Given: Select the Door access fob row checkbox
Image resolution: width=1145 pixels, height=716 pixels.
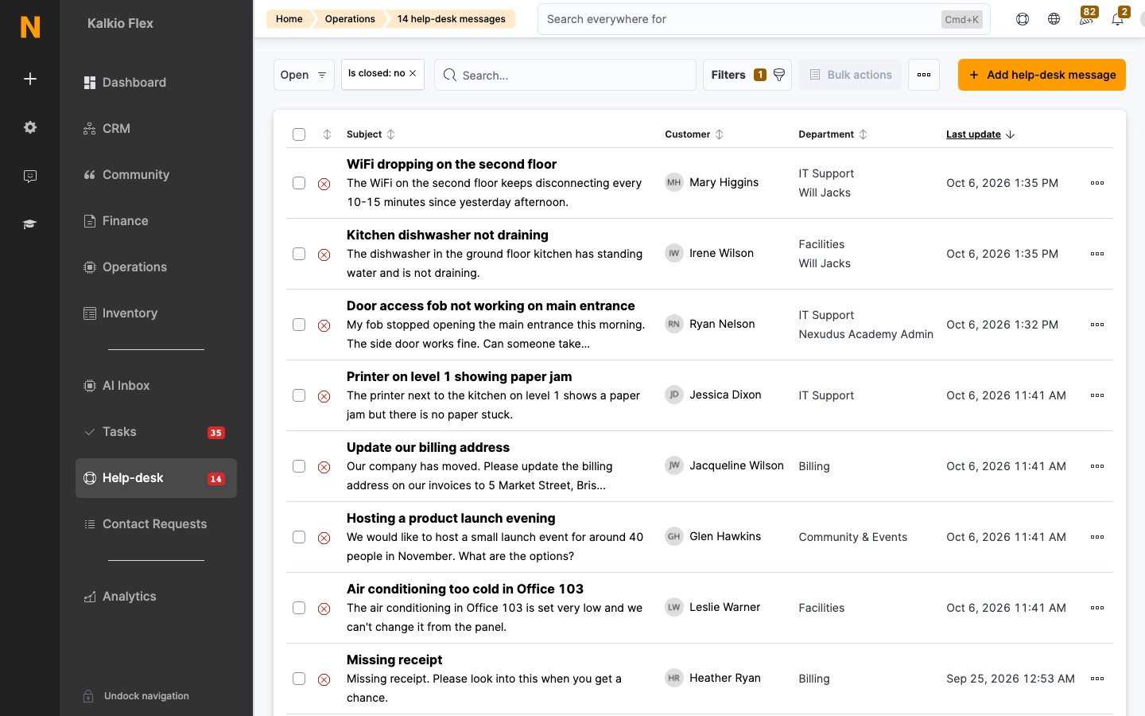Looking at the screenshot, I should [x=299, y=325].
